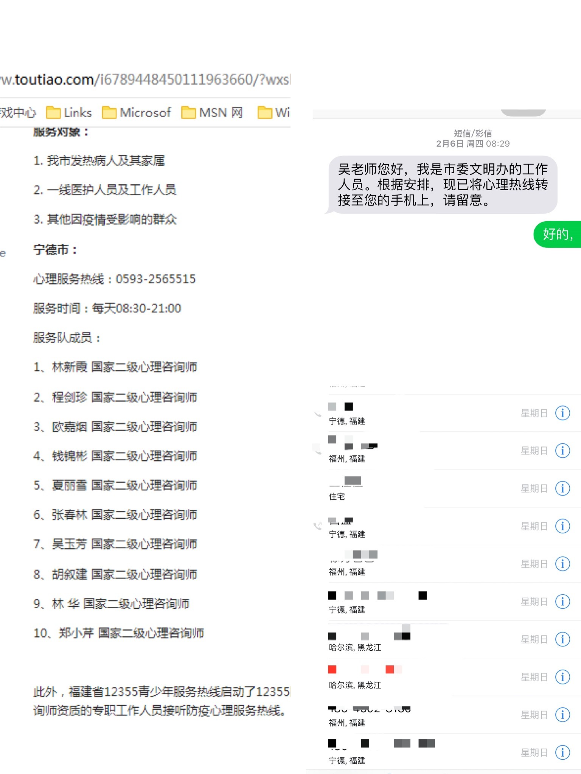
Task: Tap info icon for red missed 哈尔滨 call
Action: pos(562,677)
